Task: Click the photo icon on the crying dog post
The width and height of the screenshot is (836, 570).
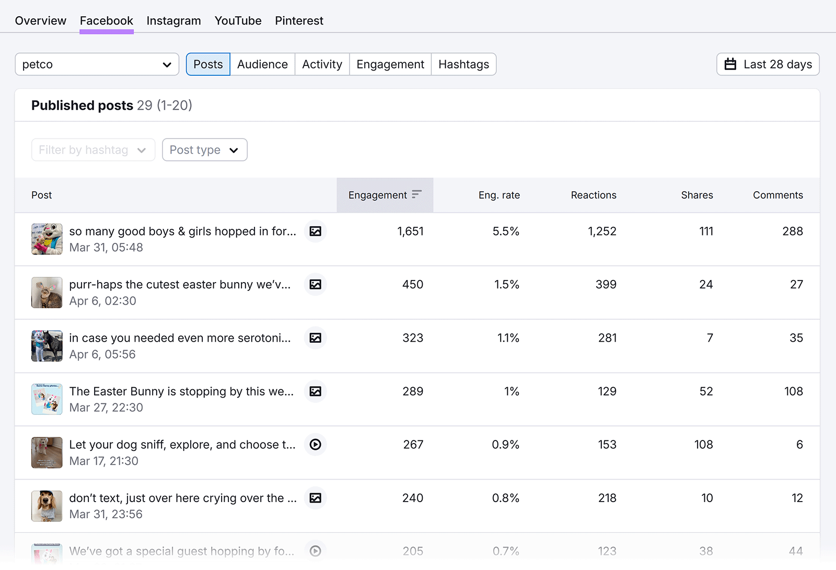Action: tap(315, 498)
